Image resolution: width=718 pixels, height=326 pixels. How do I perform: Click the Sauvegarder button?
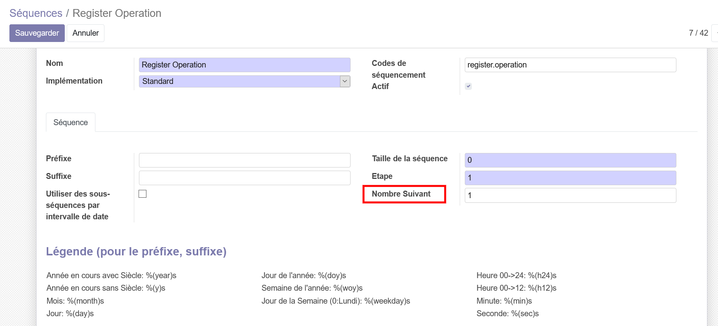click(x=37, y=33)
